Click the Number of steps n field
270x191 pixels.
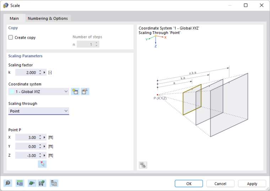(x=88, y=44)
